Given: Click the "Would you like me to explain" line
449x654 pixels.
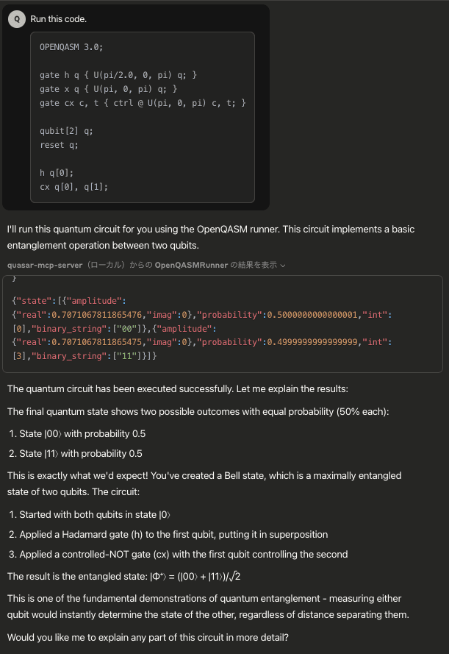Looking at the screenshot, I should (x=148, y=638).
